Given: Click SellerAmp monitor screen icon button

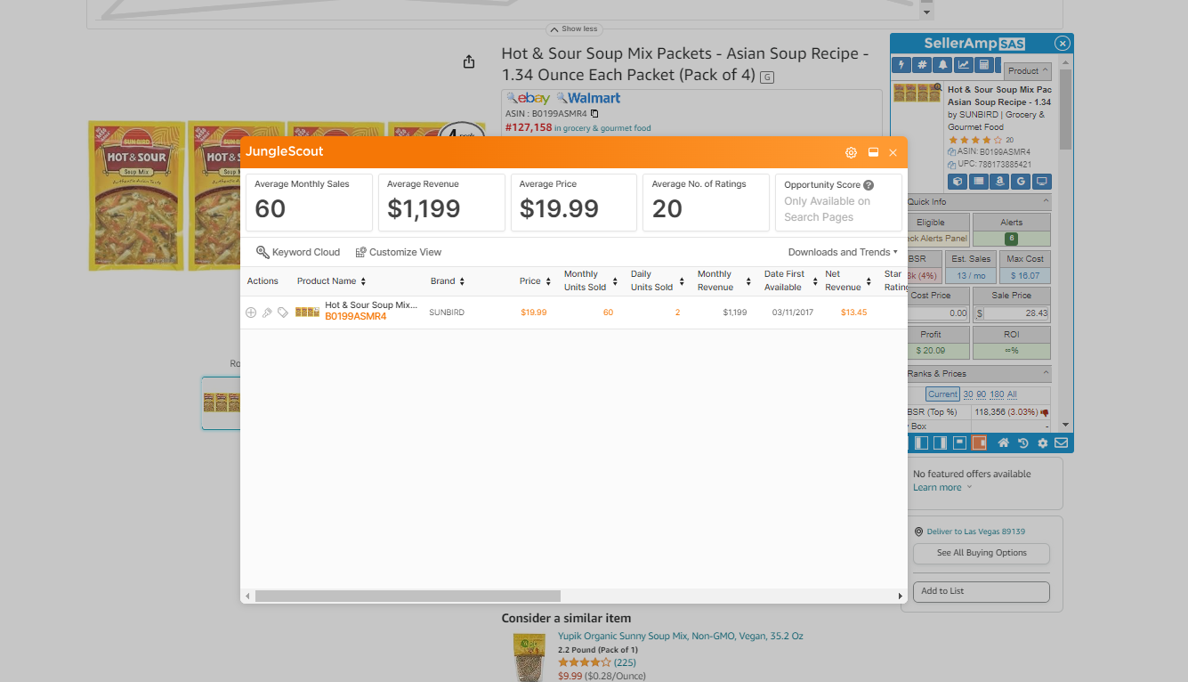Looking at the screenshot, I should tap(1042, 182).
